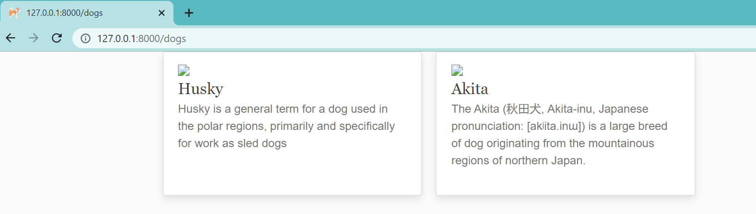Go back to the previous page

11,38
